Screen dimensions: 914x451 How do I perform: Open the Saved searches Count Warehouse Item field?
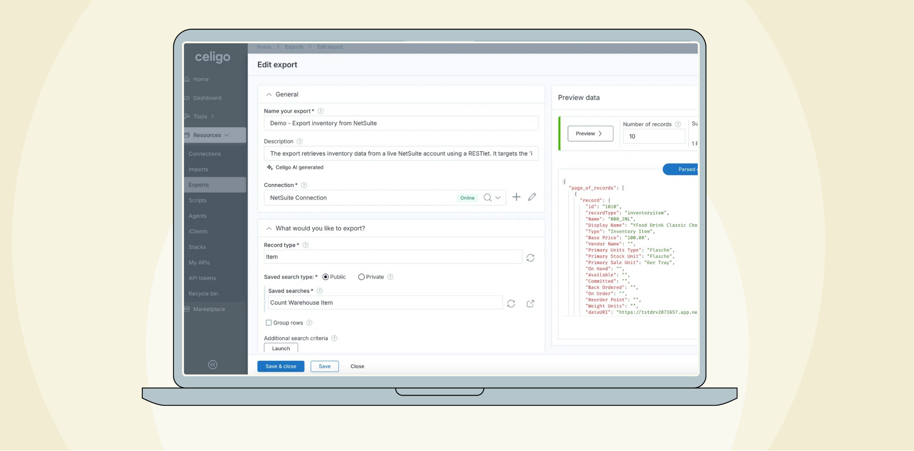[385, 303]
